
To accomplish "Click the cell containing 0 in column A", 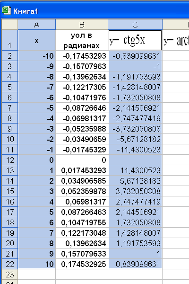I will point(37,160).
